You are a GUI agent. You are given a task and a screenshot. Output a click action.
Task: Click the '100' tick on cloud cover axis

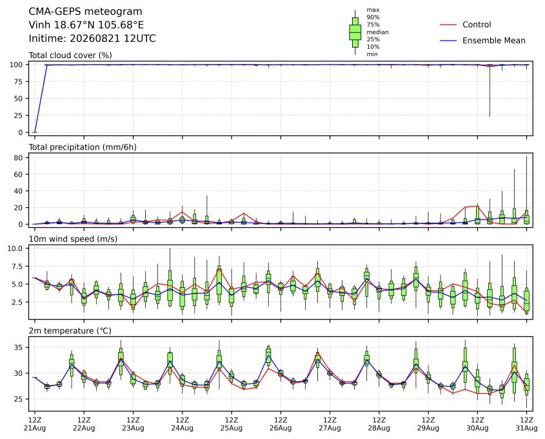[x=16, y=65]
